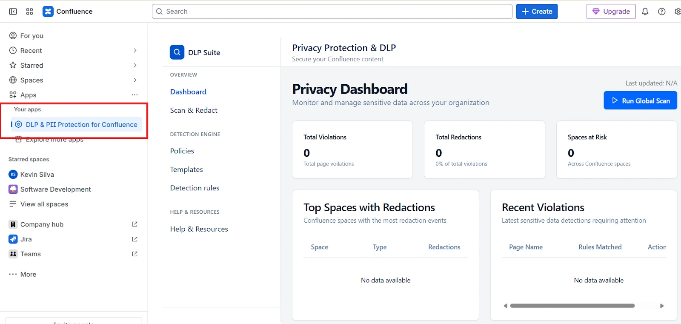Open Teams external link arrow
The width and height of the screenshot is (681, 324).
(x=135, y=254)
